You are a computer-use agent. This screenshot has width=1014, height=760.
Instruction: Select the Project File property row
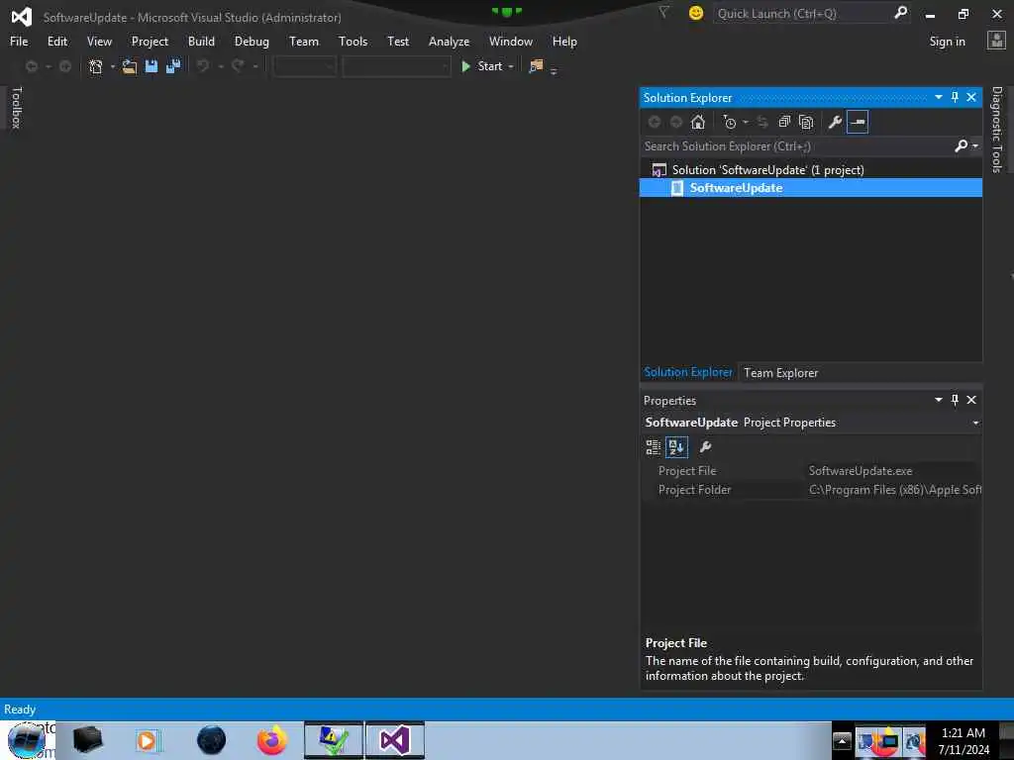coord(811,471)
